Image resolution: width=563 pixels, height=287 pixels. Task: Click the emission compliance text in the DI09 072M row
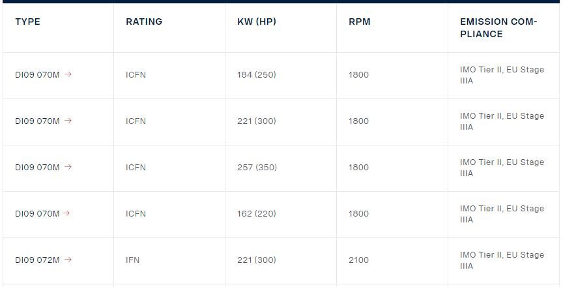point(502,260)
